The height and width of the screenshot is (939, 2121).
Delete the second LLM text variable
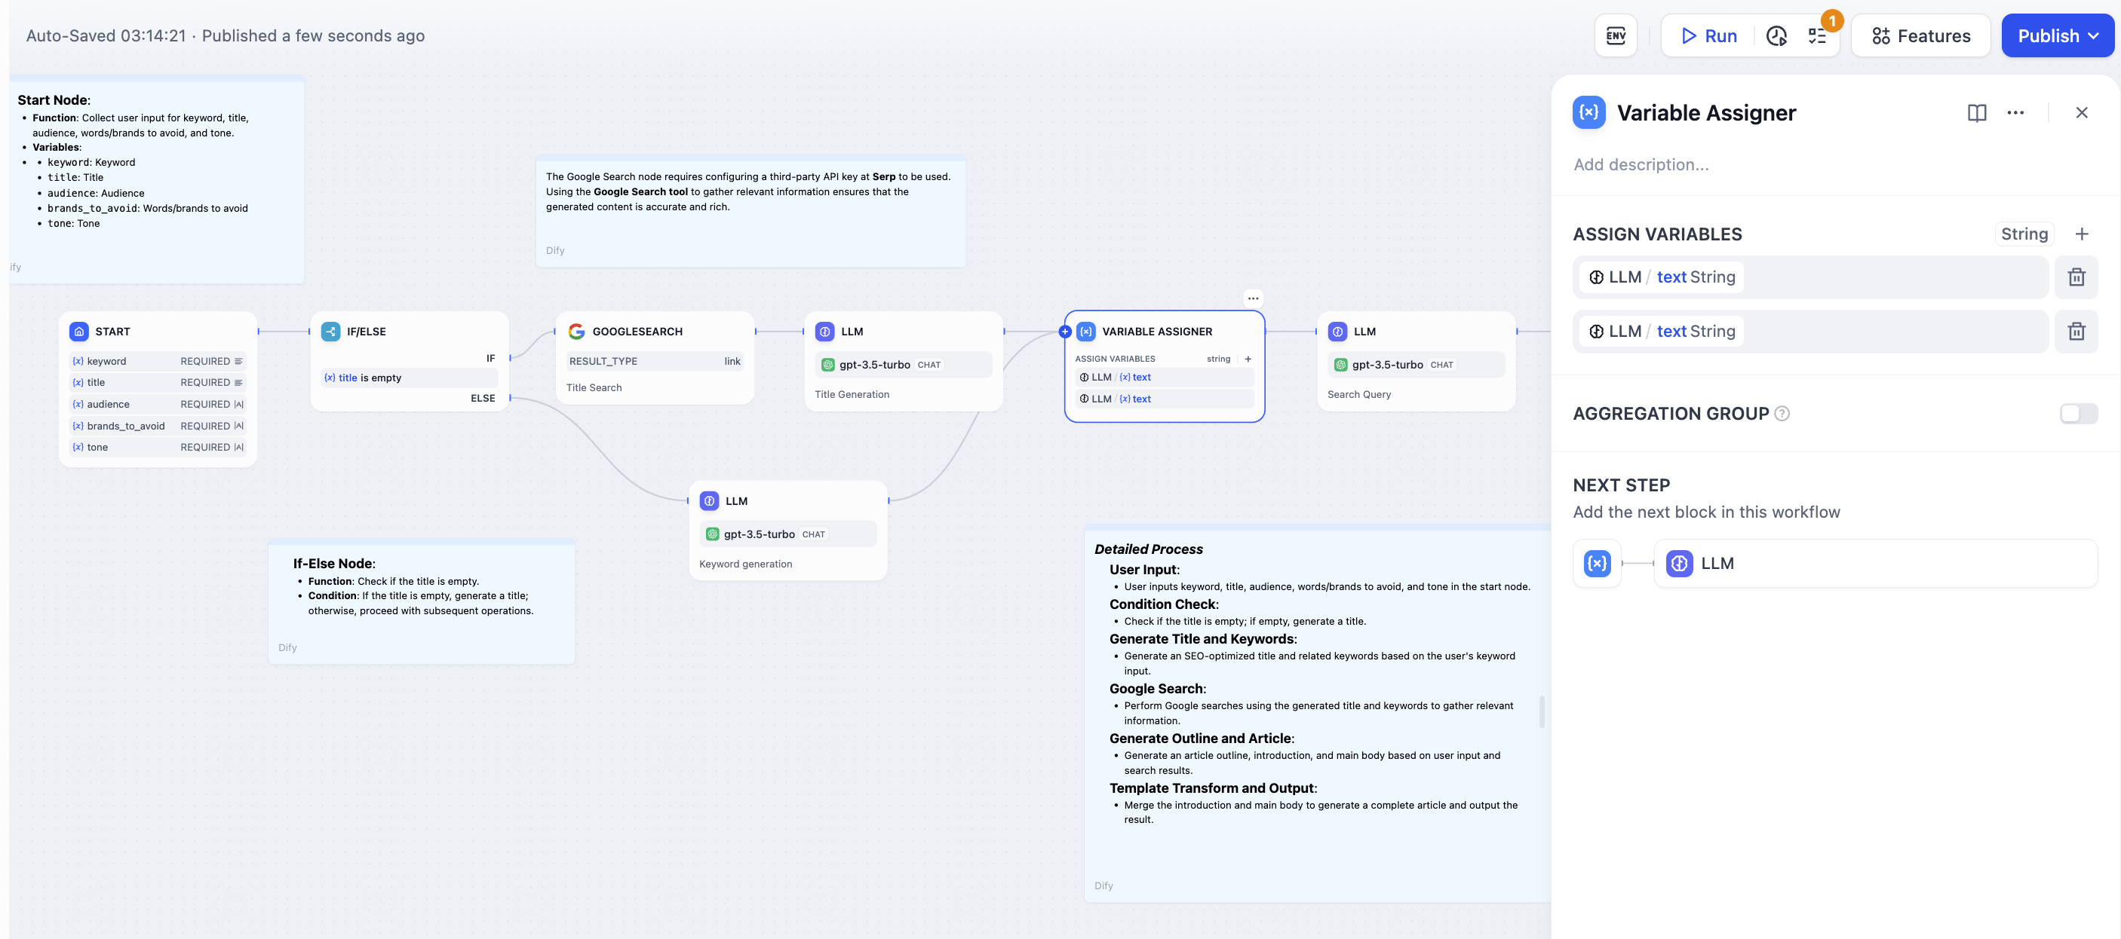pyautogui.click(x=2076, y=332)
